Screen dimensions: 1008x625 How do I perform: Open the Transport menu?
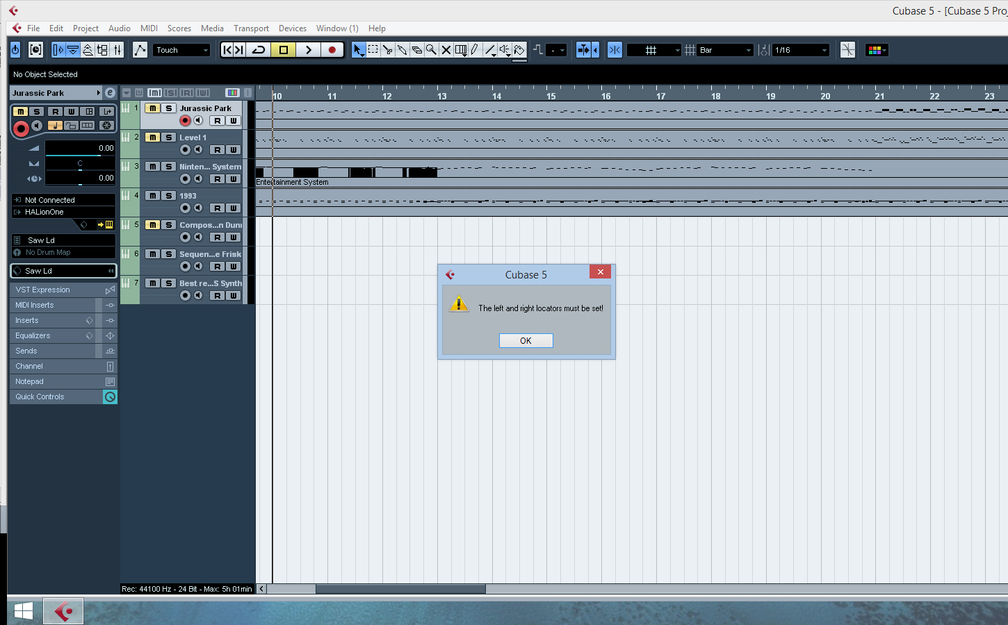coord(251,28)
